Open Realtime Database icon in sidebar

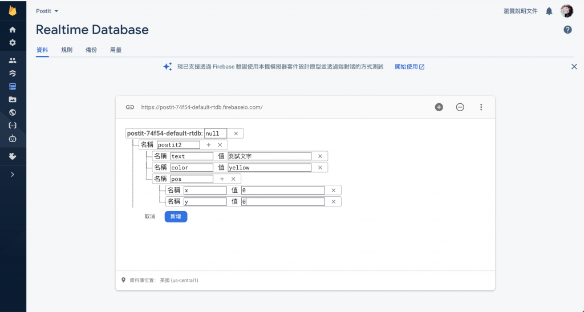13,86
